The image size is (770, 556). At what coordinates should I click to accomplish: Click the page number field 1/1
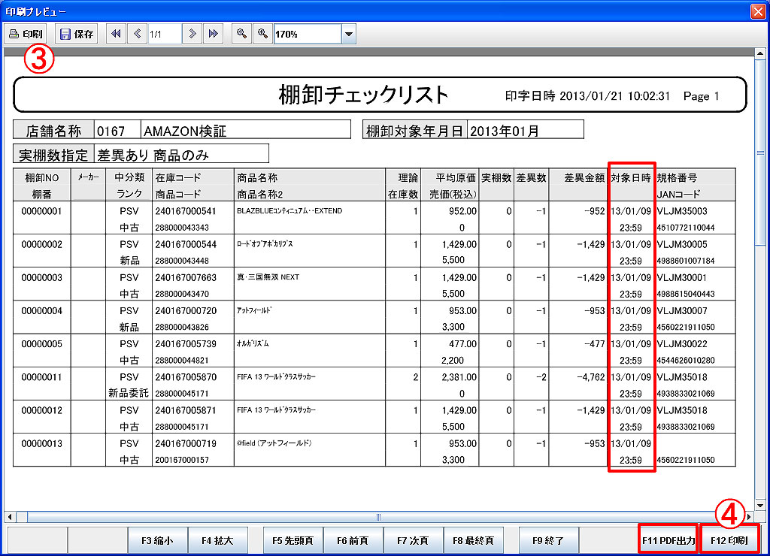point(164,34)
